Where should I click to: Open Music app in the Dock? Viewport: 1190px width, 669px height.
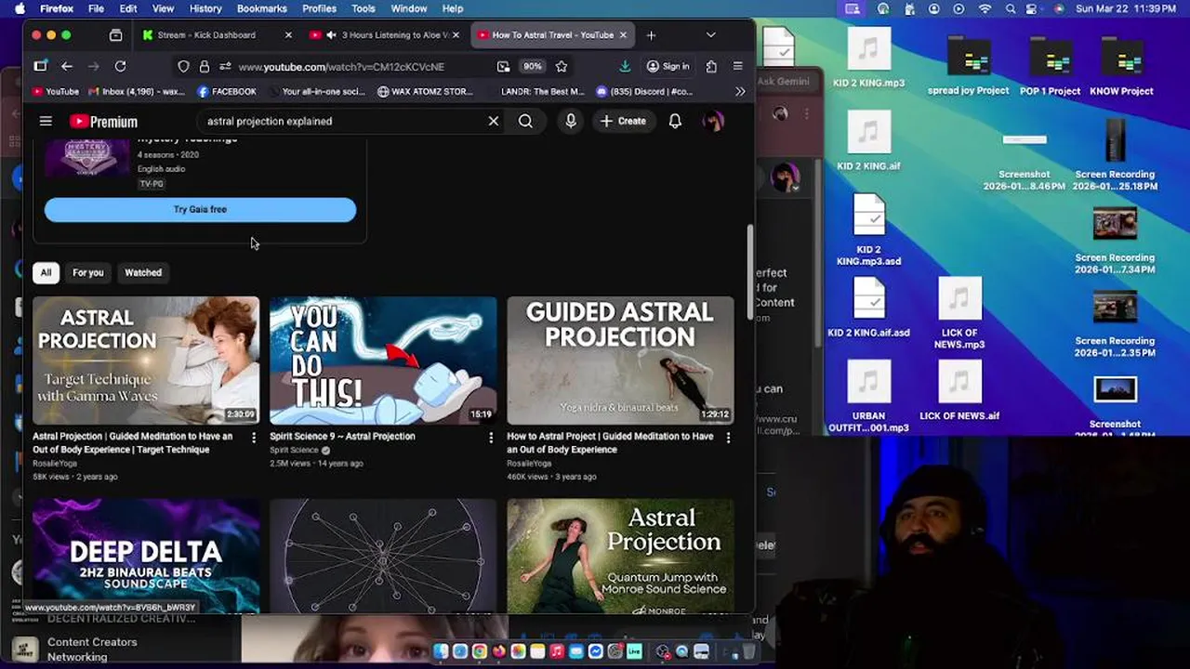click(557, 651)
